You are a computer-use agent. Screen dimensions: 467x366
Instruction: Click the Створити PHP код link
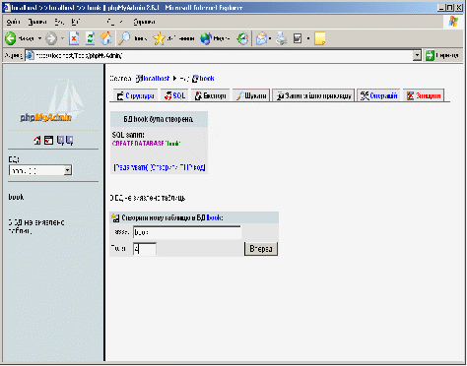pos(177,167)
